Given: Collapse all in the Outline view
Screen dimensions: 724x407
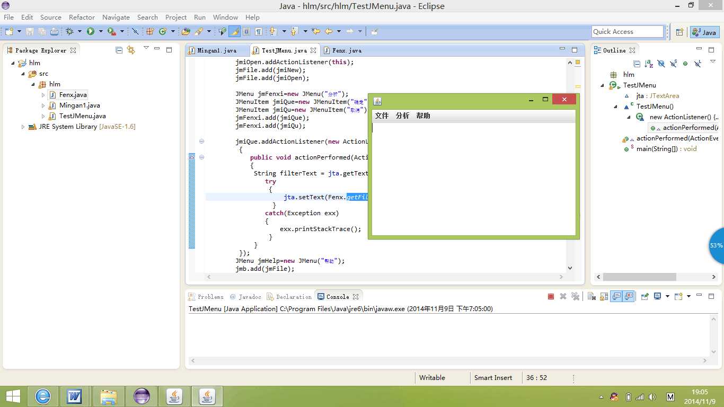Looking at the screenshot, I should click(x=637, y=64).
